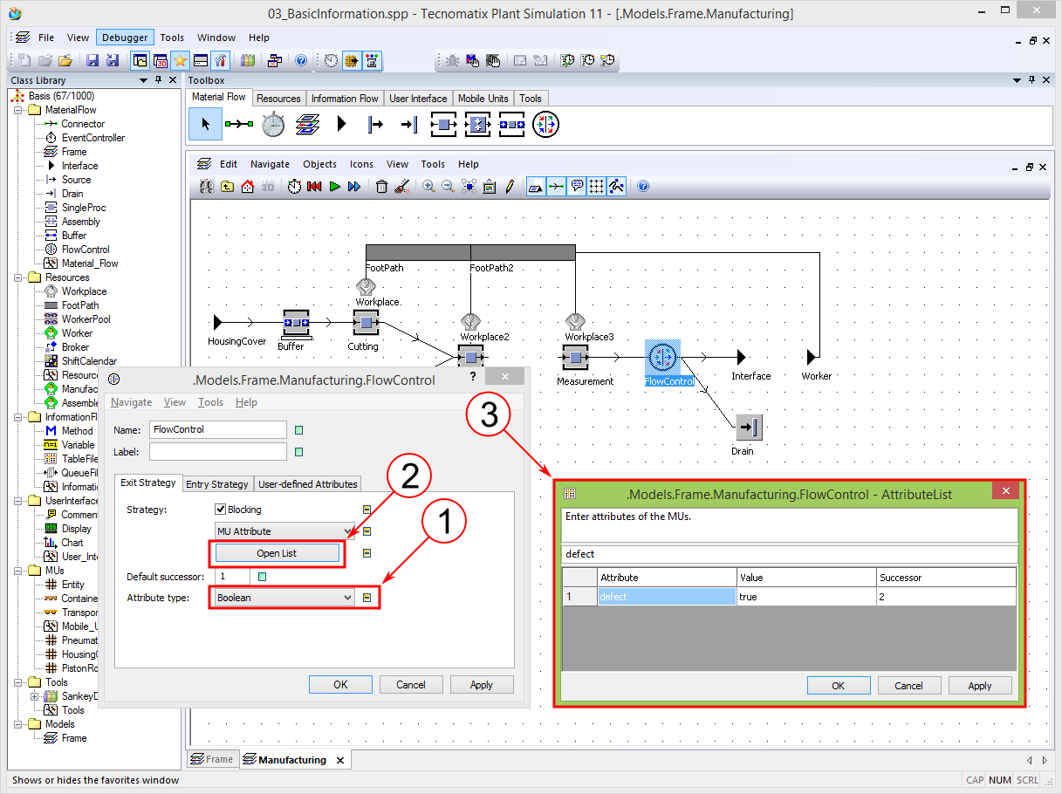Toggle the Blocking checkbox
The image size is (1062, 794).
pos(221,510)
